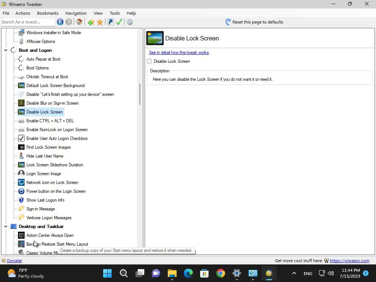Open settings gear icon in toolbar

(x=130, y=22)
